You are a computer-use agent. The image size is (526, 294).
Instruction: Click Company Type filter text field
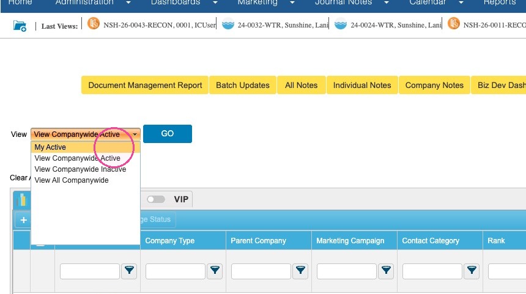pos(176,271)
